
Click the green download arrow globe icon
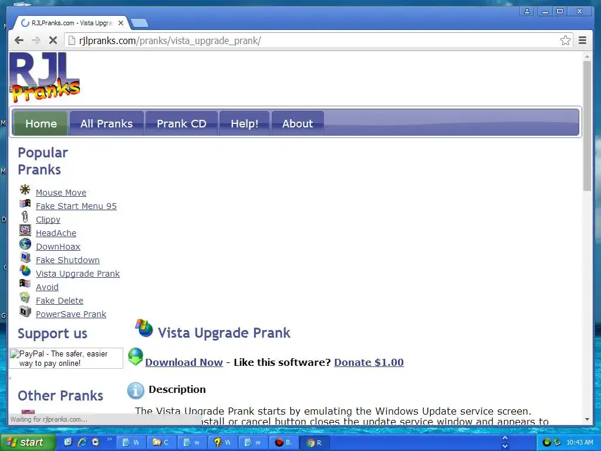click(x=136, y=356)
